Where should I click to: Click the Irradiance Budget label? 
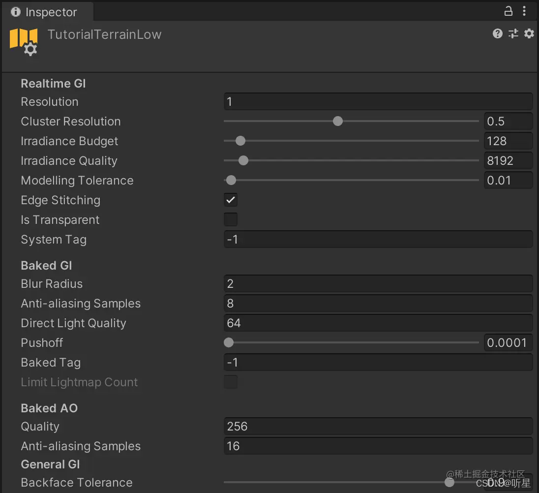(69, 141)
